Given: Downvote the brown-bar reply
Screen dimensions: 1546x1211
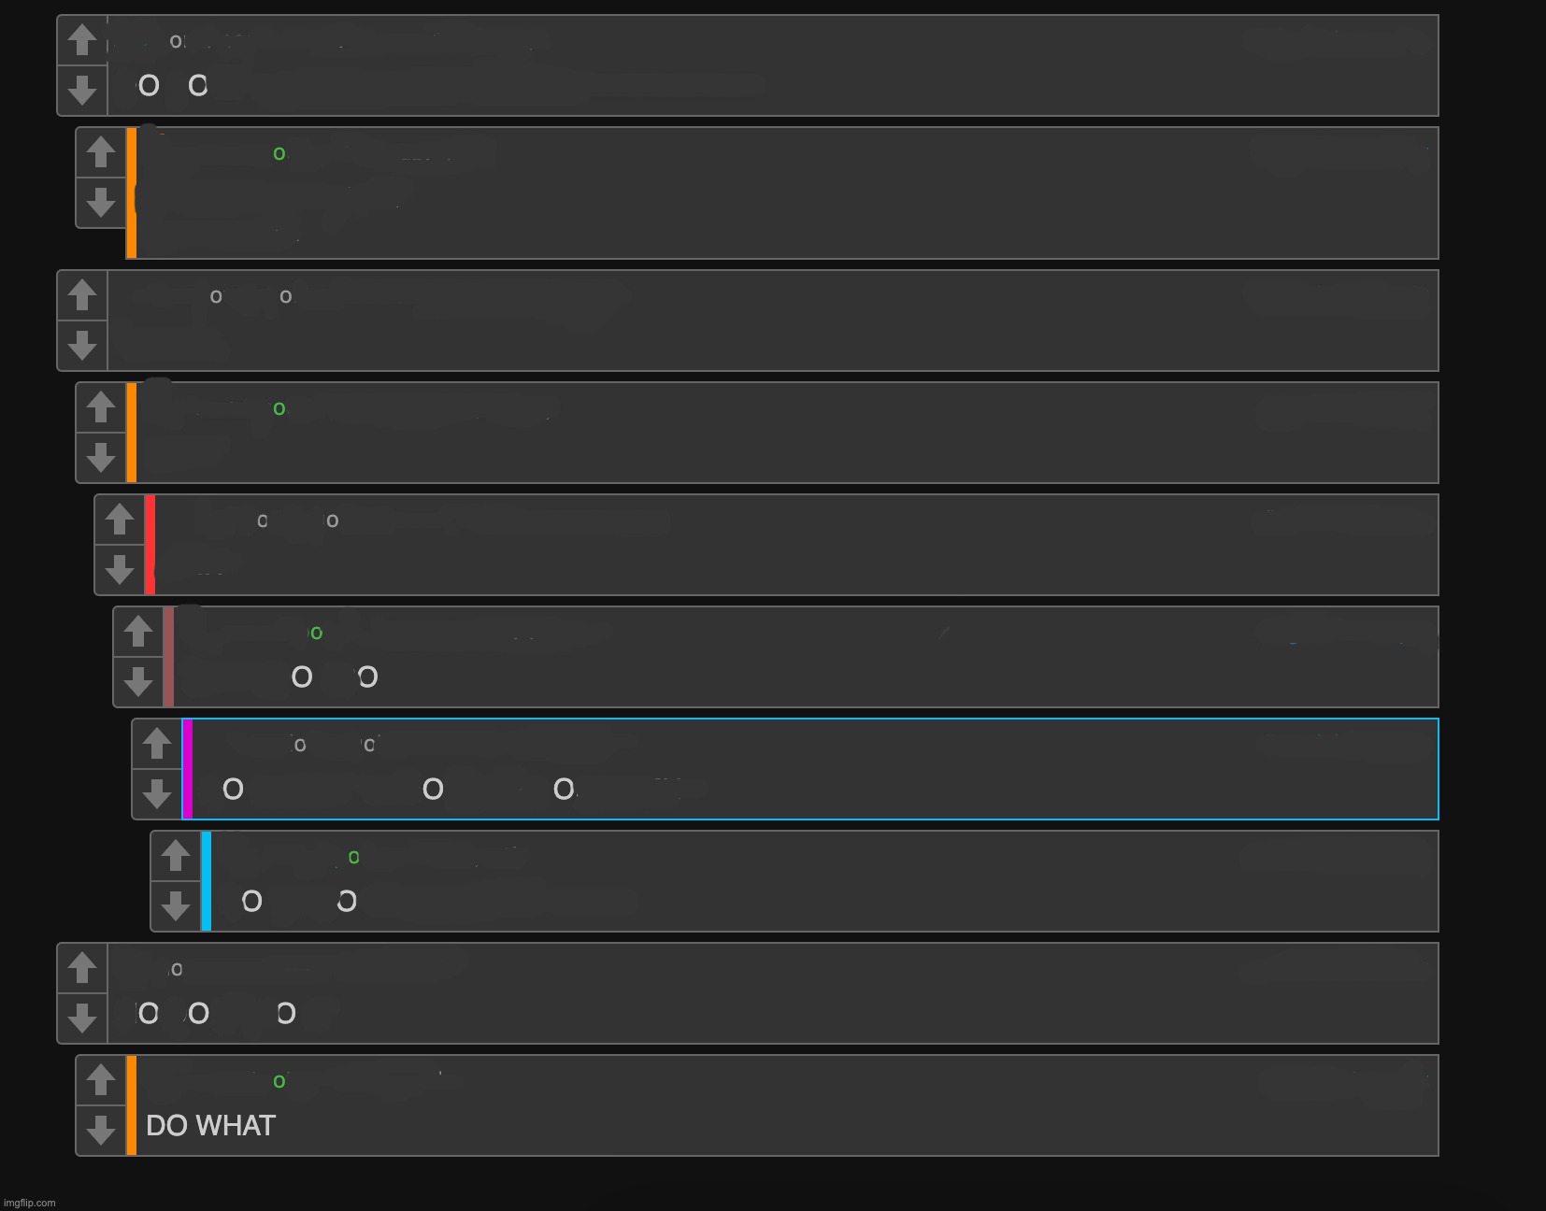Looking at the screenshot, I should (x=138, y=682).
